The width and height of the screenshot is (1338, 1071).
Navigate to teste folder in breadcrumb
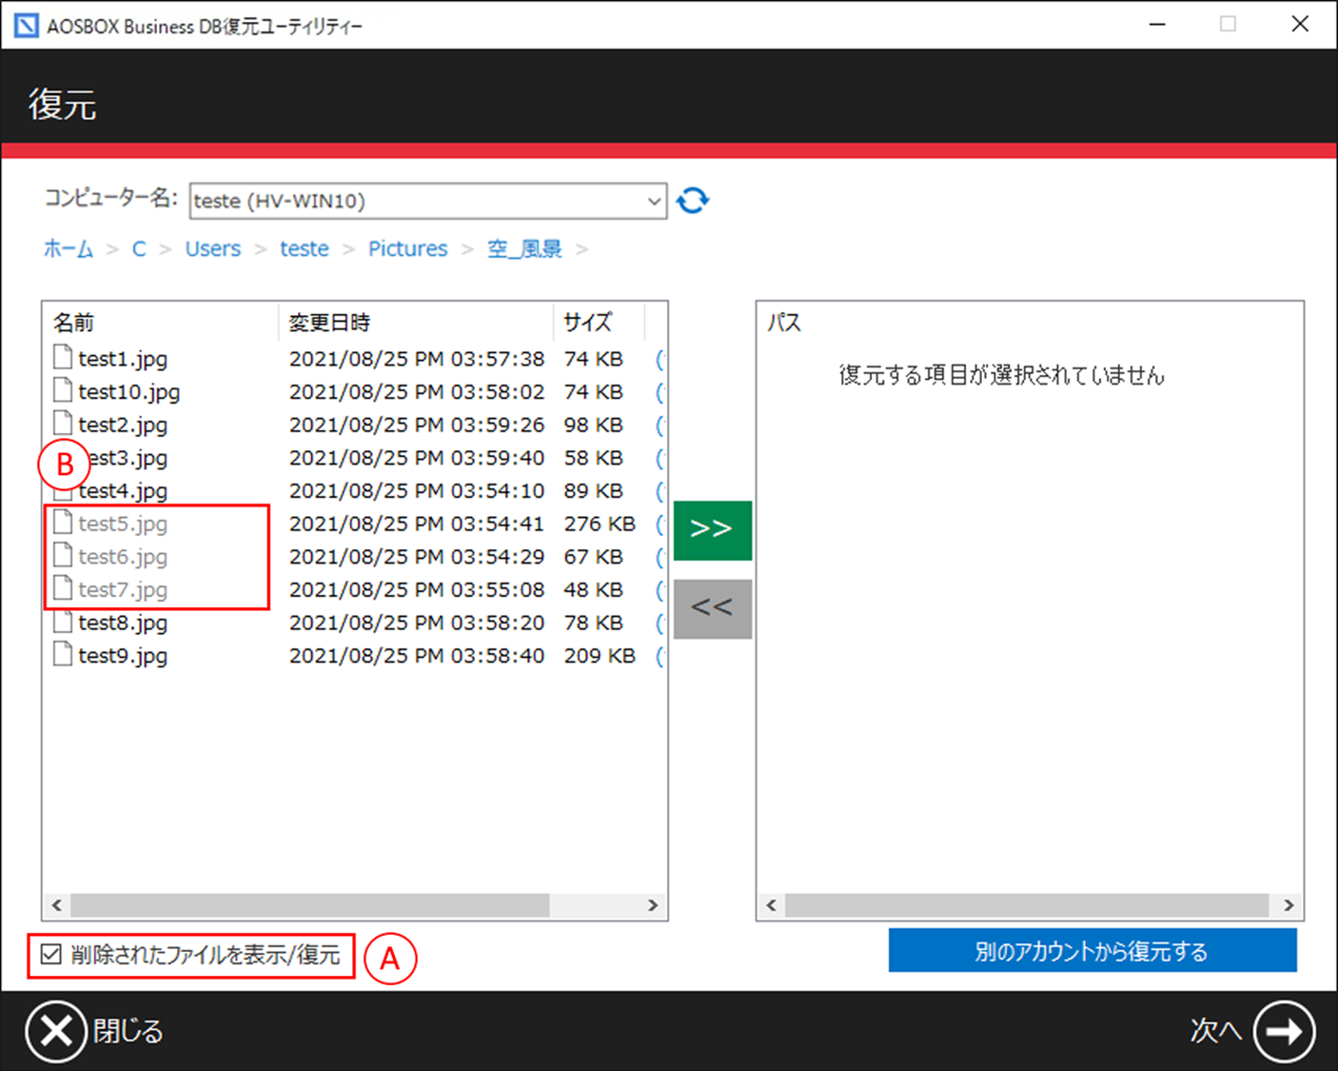(x=305, y=248)
